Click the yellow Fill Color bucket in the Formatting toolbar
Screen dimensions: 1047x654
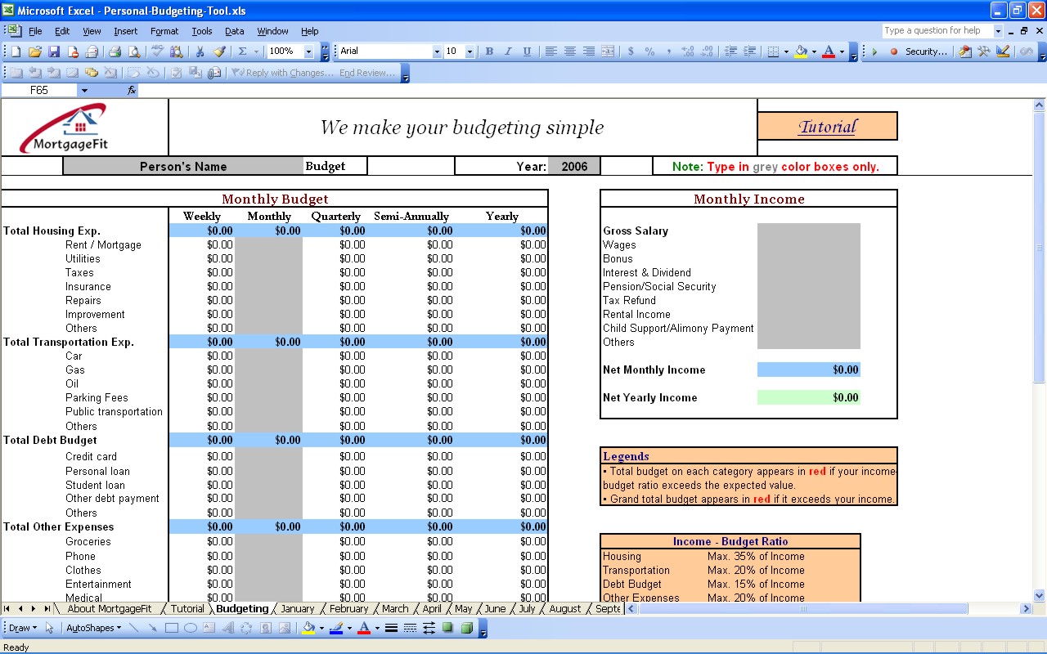(800, 52)
